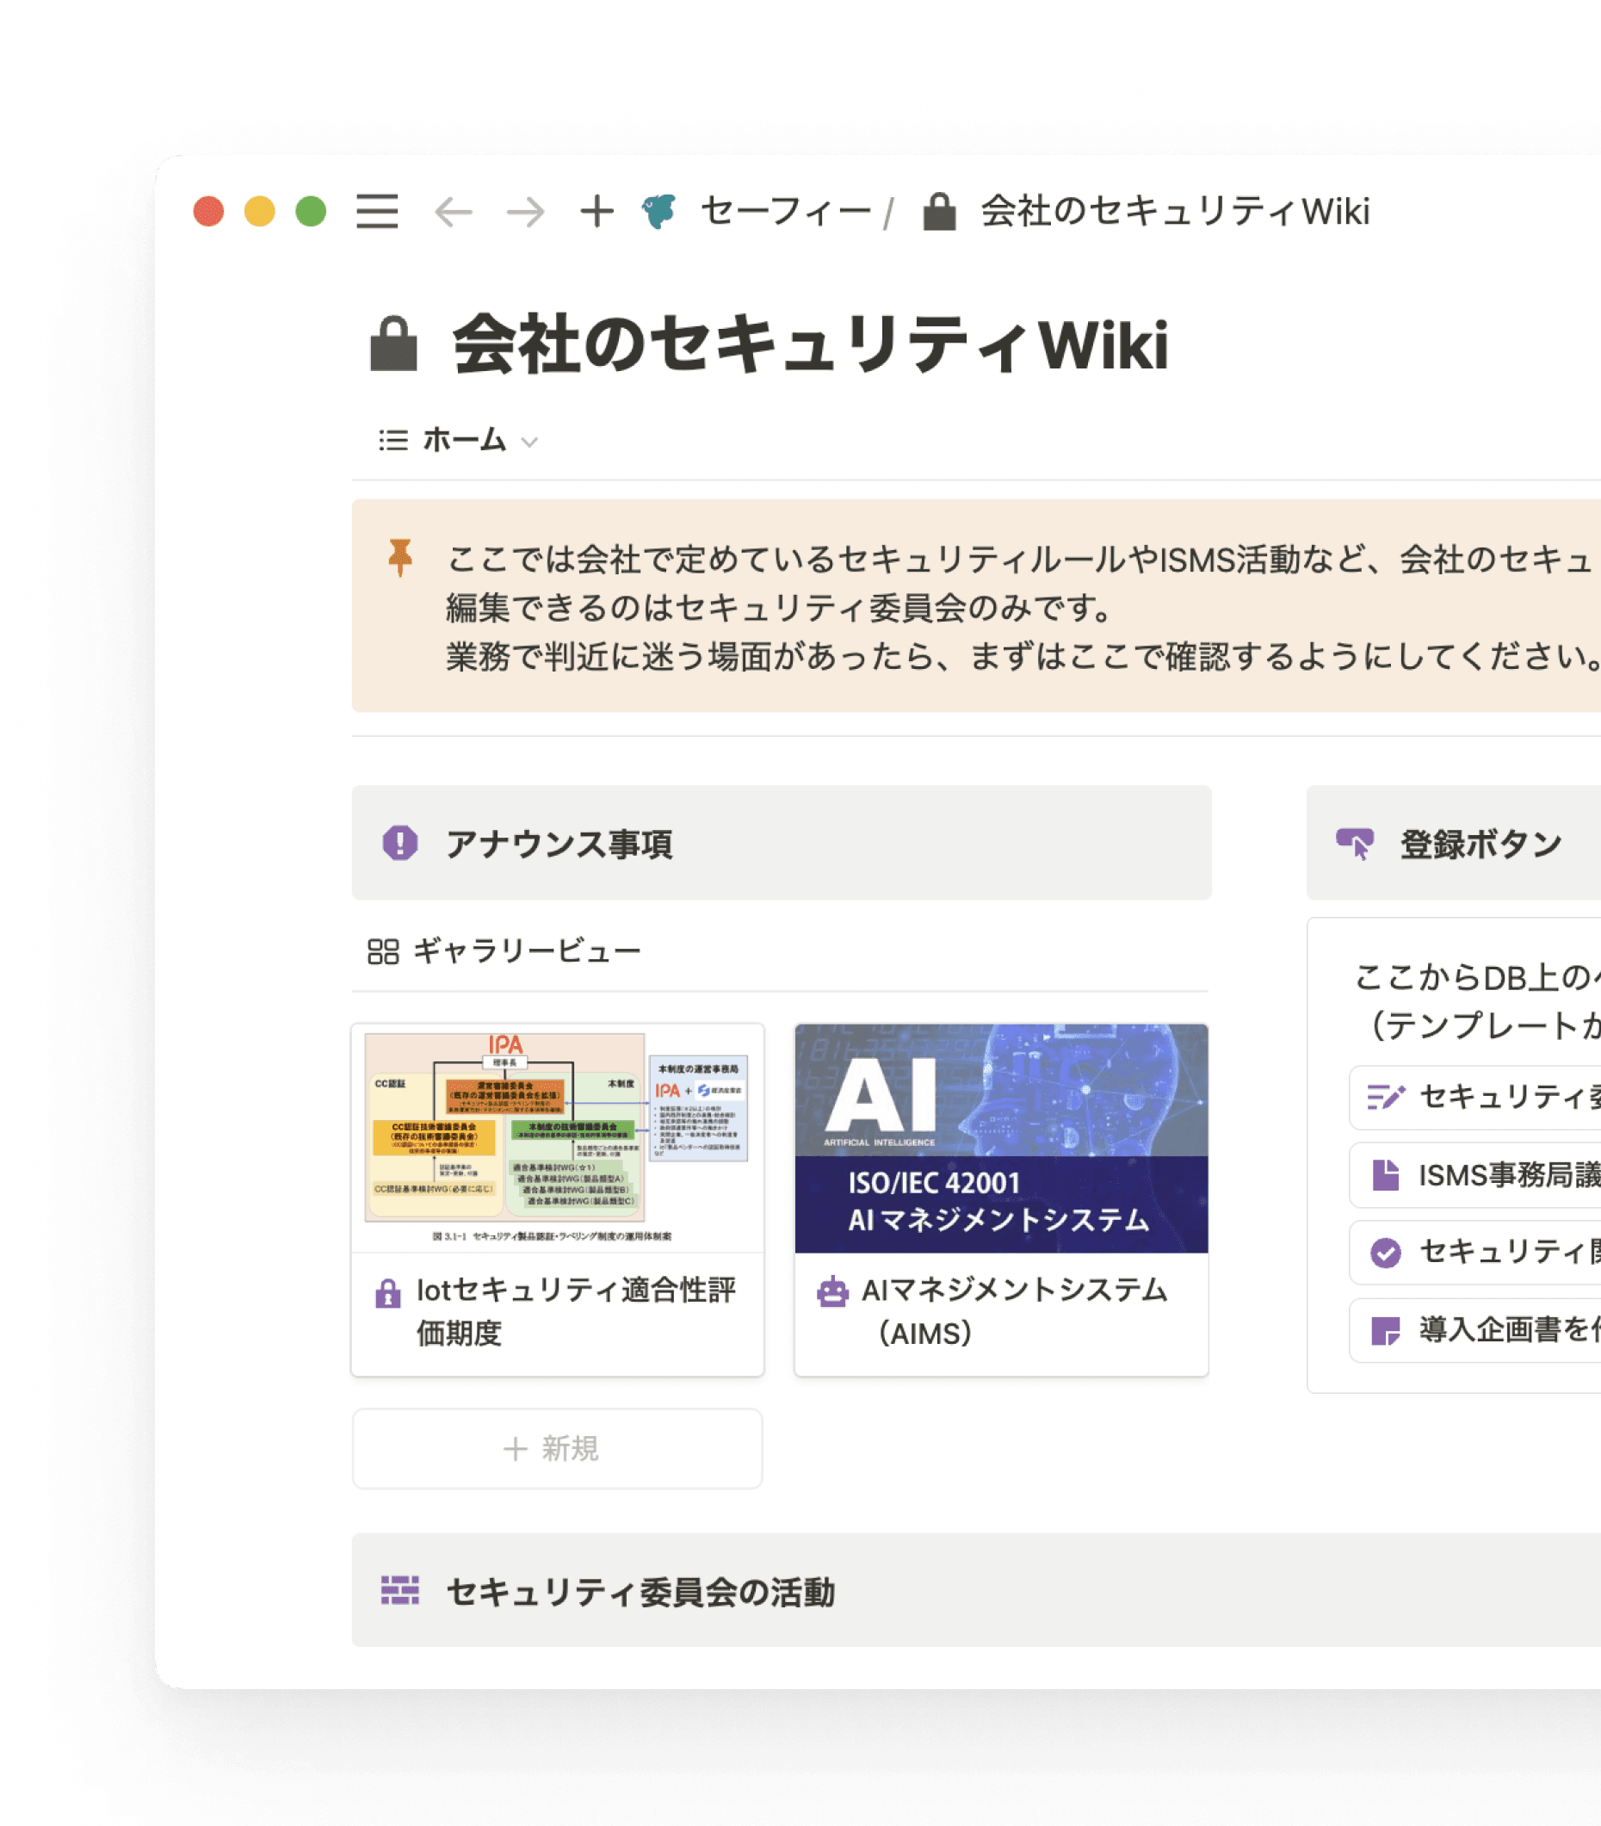
Task: Click the pin icon in the notice callout
Action: point(401,559)
